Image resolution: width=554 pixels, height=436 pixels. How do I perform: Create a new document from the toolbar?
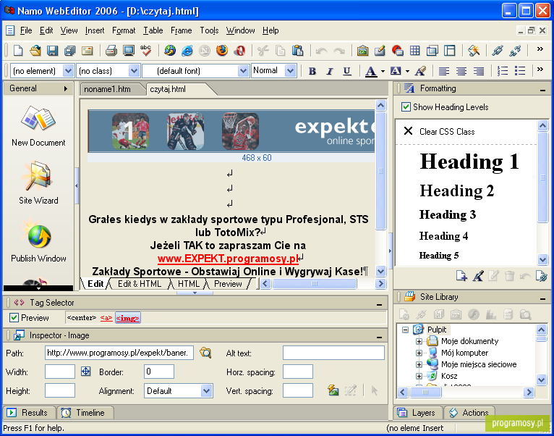click(x=17, y=51)
